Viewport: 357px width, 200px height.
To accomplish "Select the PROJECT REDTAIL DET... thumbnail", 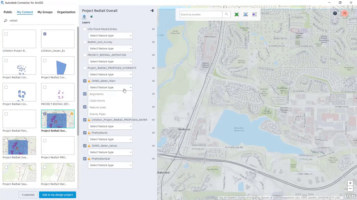I will pos(58,92).
